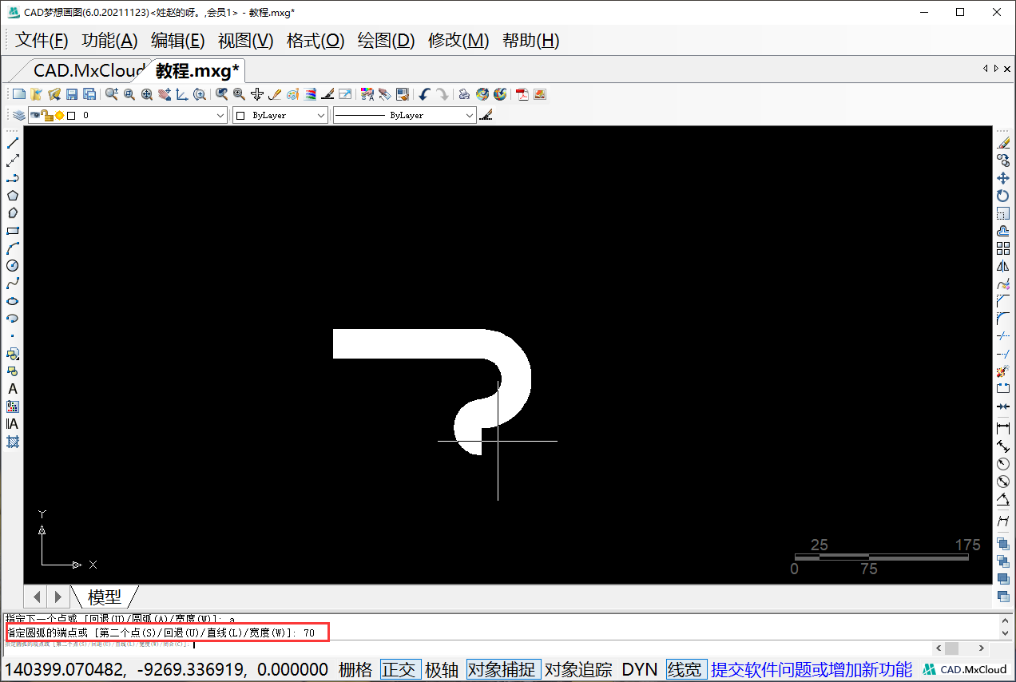1016x682 pixels.
Task: Click the Undo arrow icon
Action: [x=424, y=94]
